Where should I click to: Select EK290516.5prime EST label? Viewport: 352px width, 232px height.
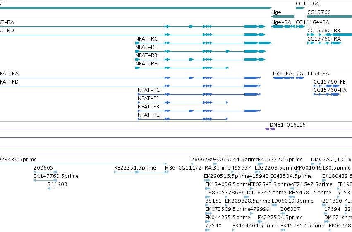point(227,176)
